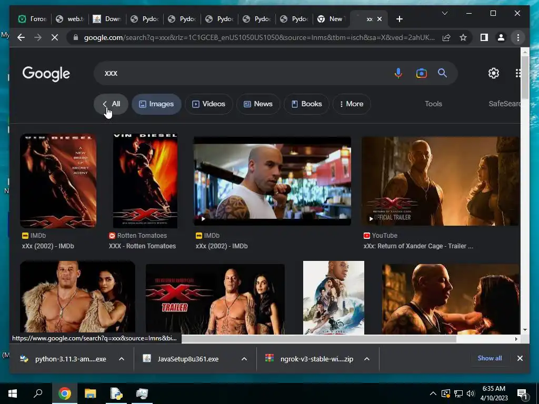Select the Videos search filter
This screenshot has height=404, width=539.
[x=208, y=104]
